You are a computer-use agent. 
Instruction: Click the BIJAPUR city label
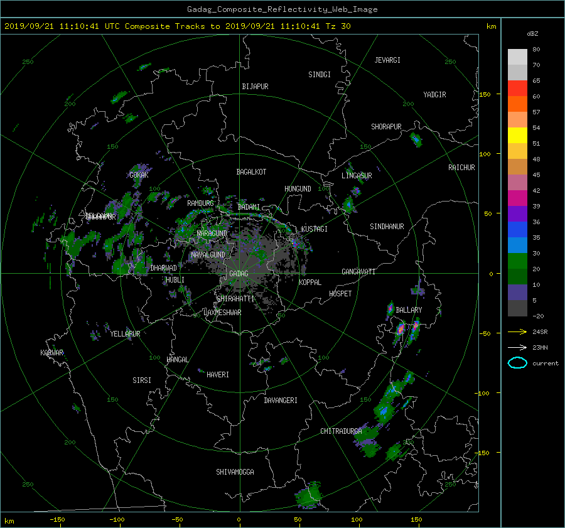pyautogui.click(x=255, y=87)
